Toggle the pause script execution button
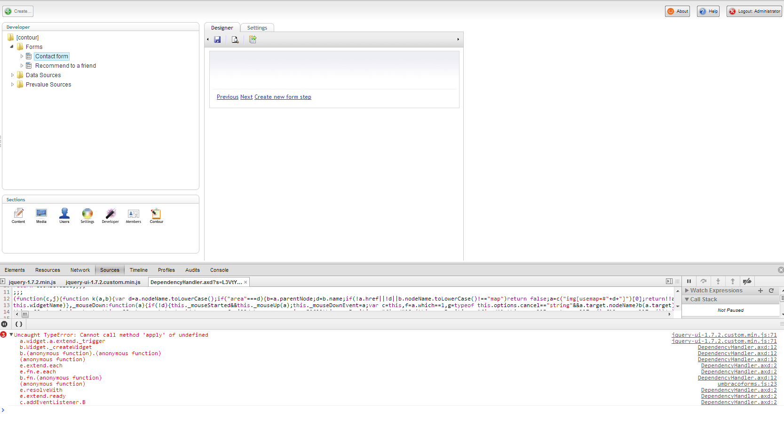Viewport: 784px width, 427px height. click(689, 281)
